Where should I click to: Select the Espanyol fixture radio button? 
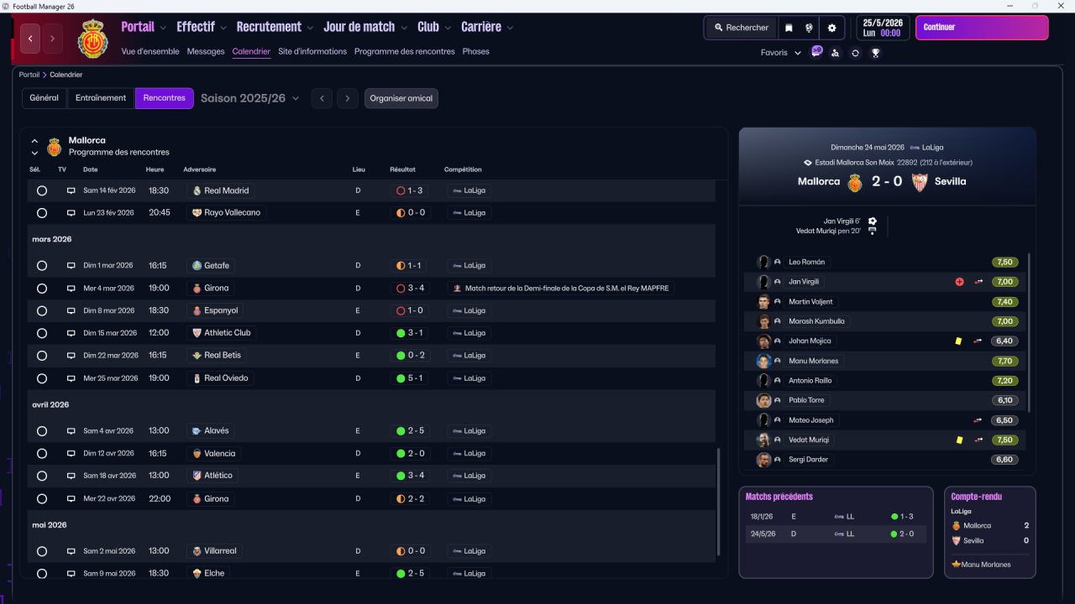pyautogui.click(x=42, y=311)
